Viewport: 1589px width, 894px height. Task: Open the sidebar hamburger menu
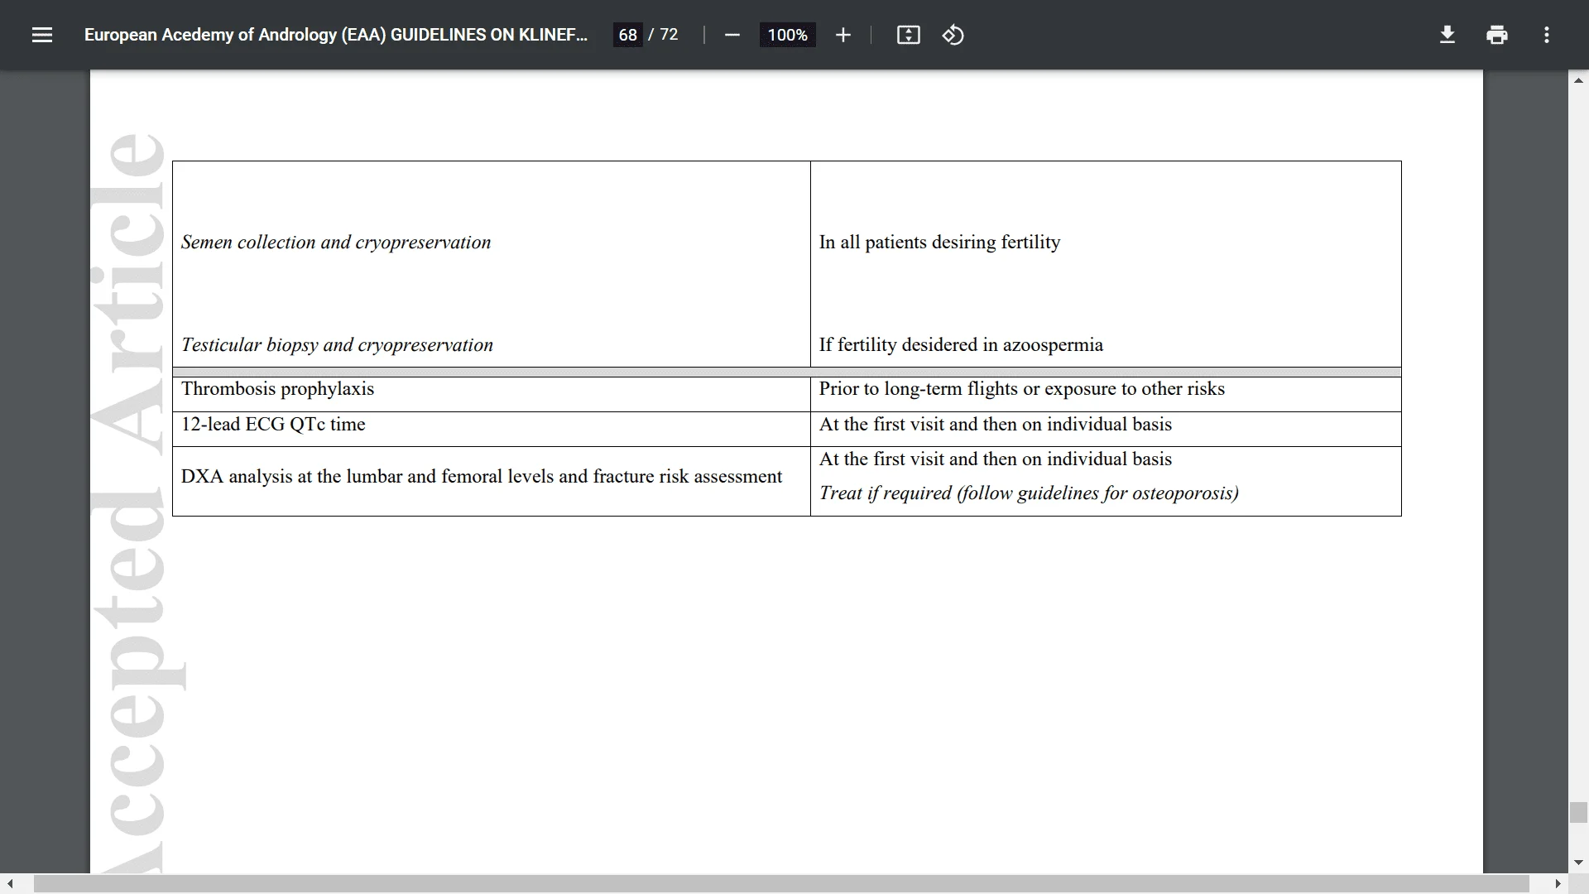(x=42, y=35)
